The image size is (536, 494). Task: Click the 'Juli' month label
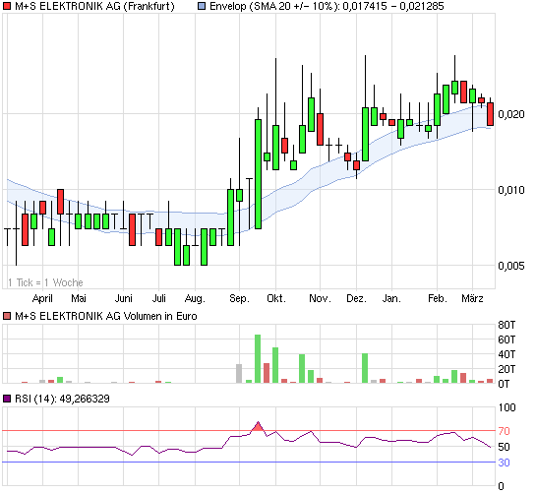(159, 298)
